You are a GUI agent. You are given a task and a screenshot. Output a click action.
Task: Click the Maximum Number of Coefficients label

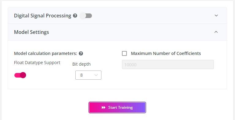(x=166, y=53)
